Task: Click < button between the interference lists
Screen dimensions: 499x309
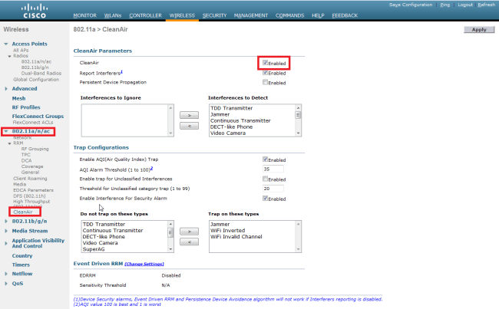Action: click(189, 127)
